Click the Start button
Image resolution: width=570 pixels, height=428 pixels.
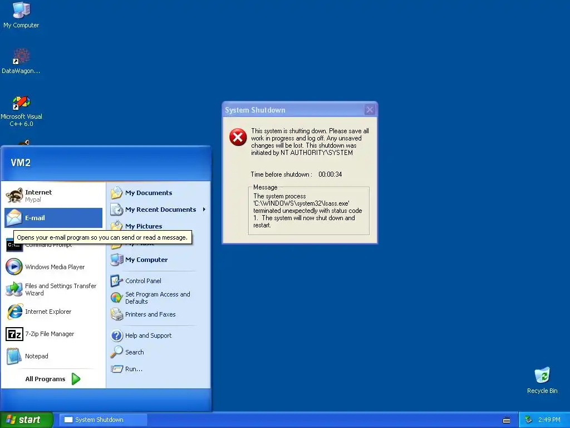[x=26, y=420]
